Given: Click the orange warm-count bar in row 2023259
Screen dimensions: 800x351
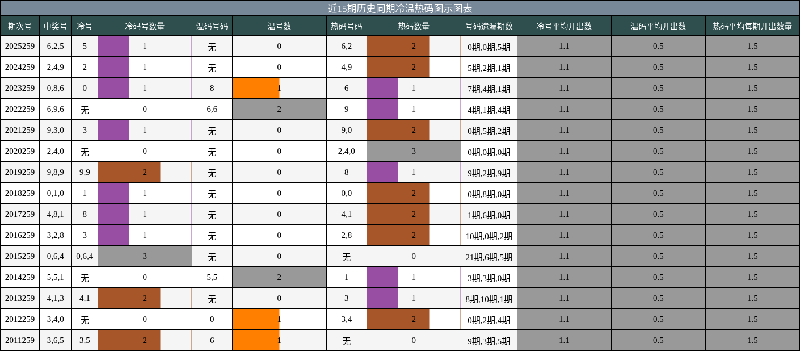Looking at the screenshot, I should click(x=256, y=88).
